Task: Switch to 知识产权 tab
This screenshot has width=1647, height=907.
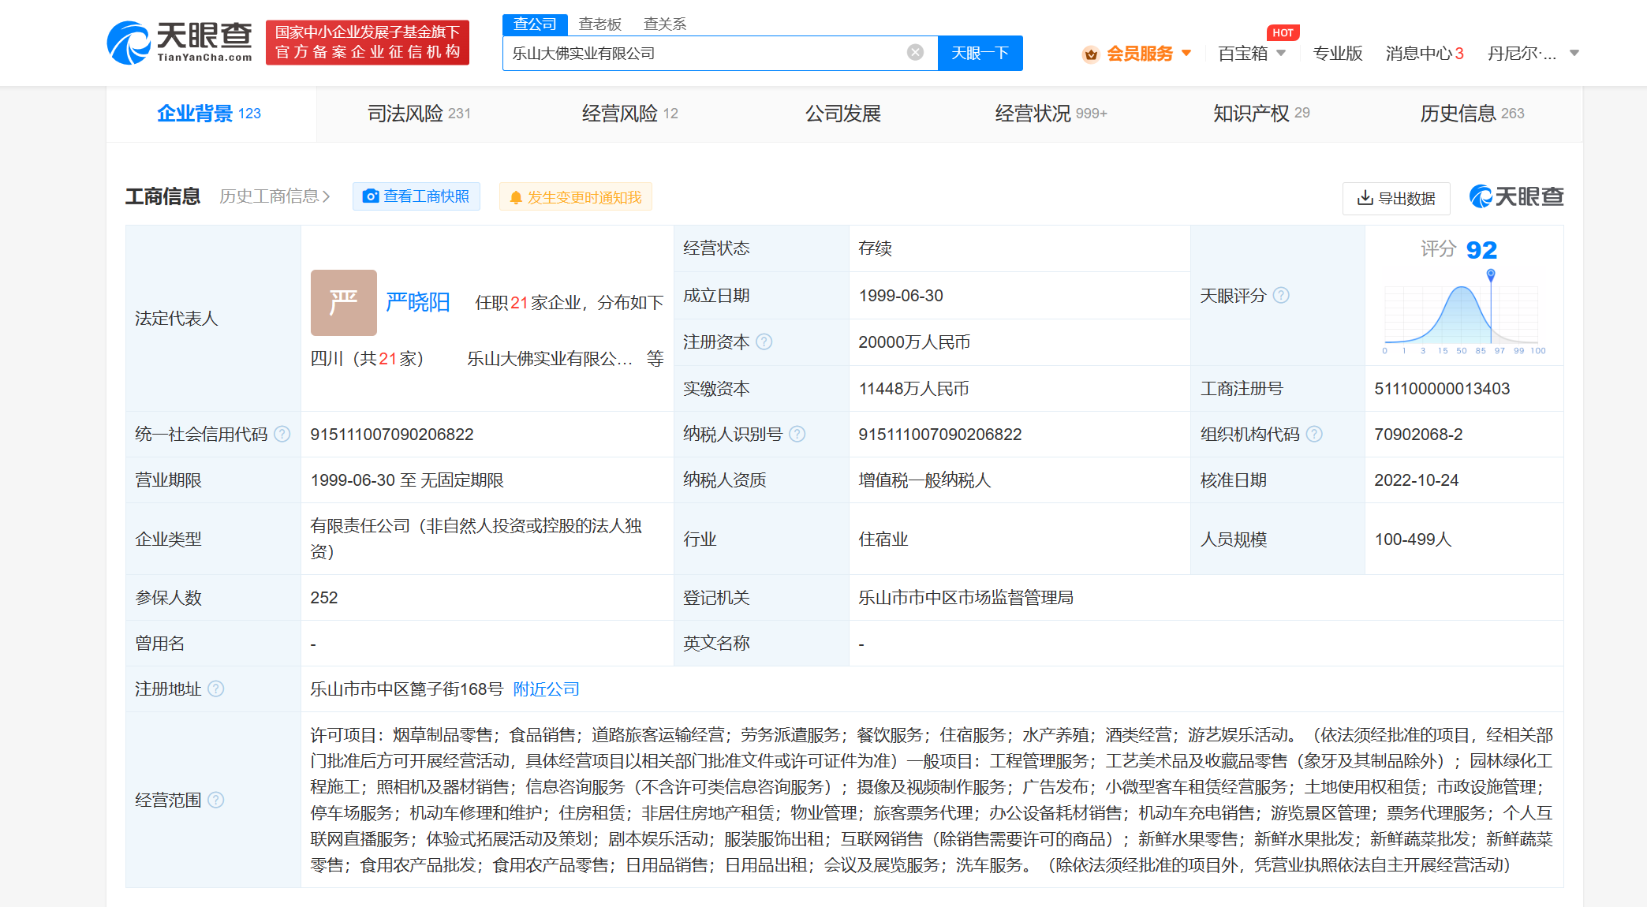Action: tap(1260, 114)
